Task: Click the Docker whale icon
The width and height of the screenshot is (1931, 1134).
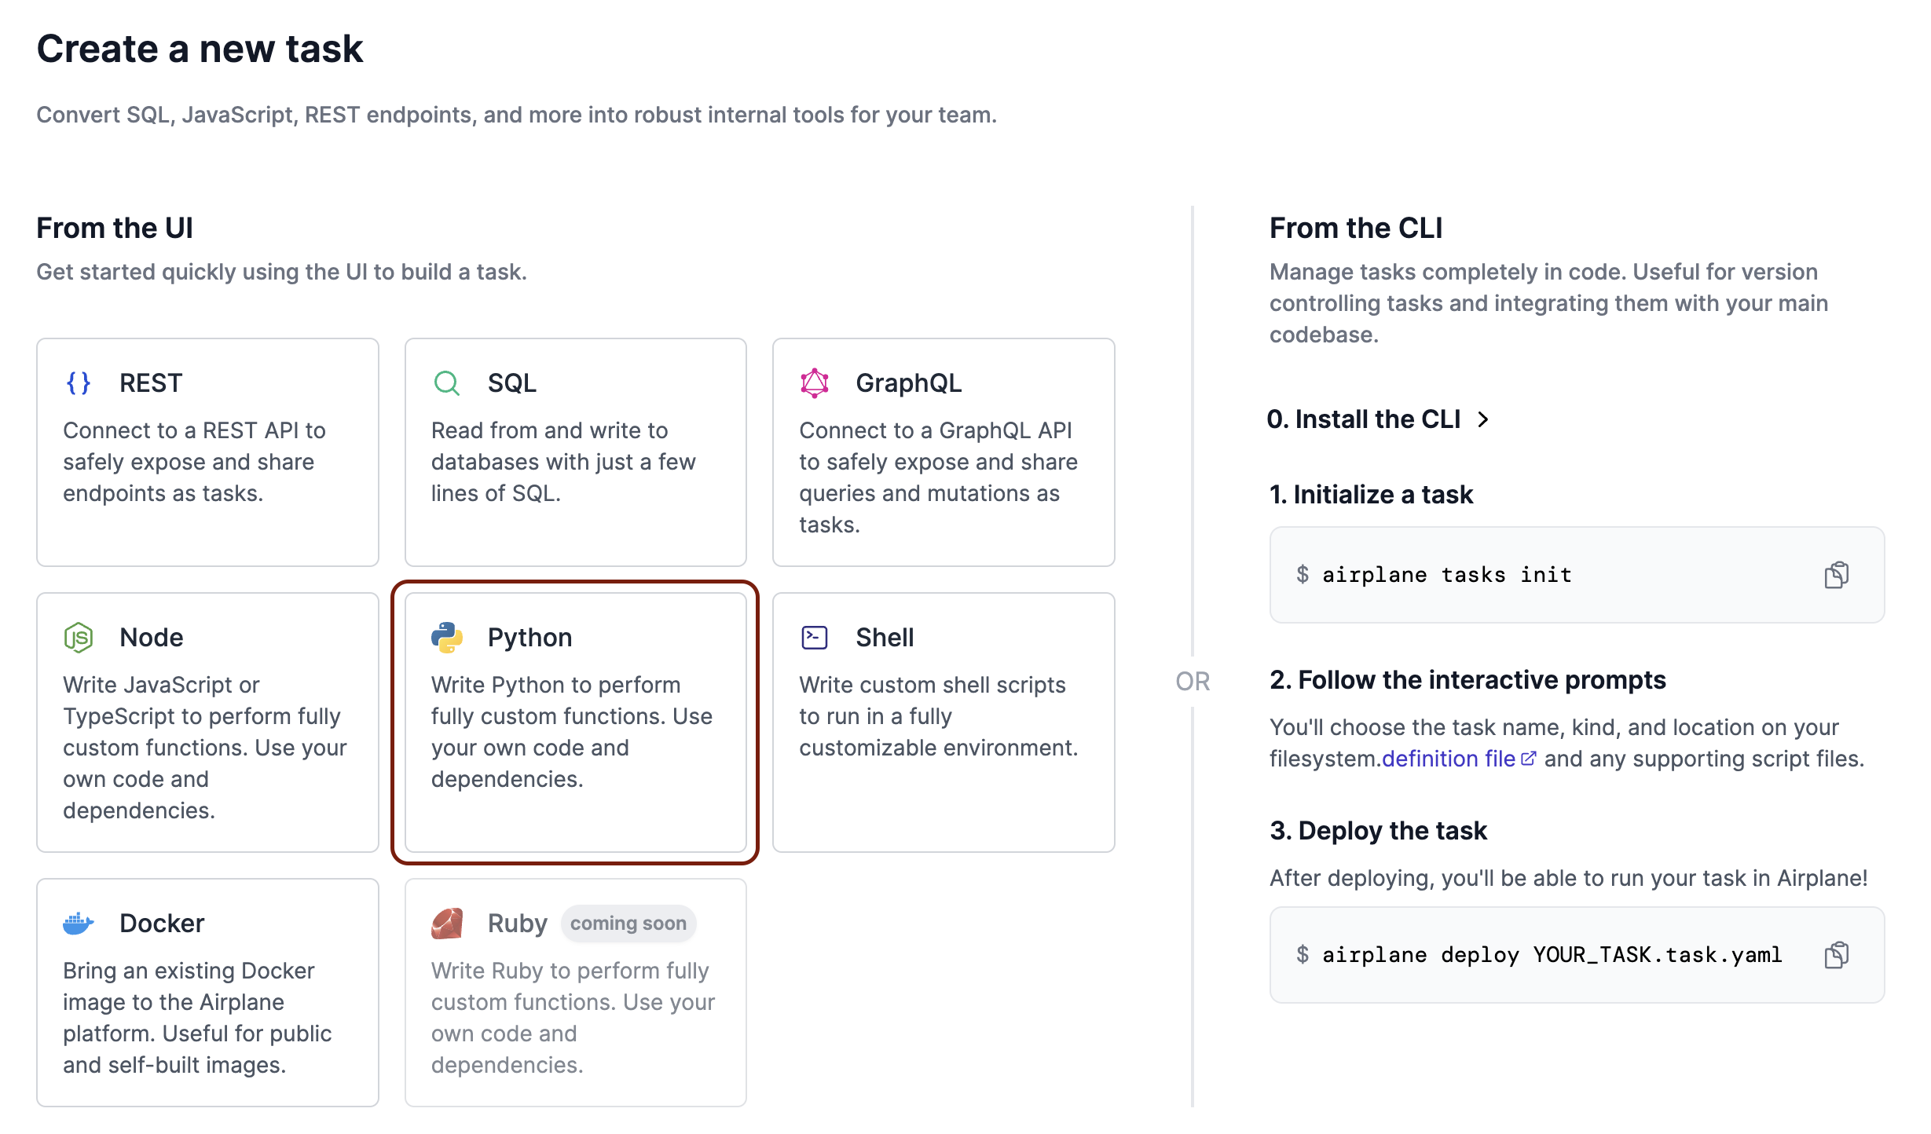Action: [x=79, y=924]
